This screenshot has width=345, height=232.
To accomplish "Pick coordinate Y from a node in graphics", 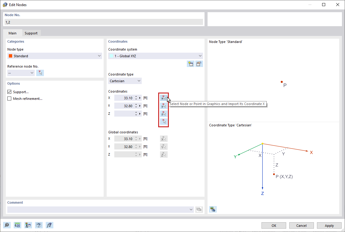I will click(x=163, y=105).
